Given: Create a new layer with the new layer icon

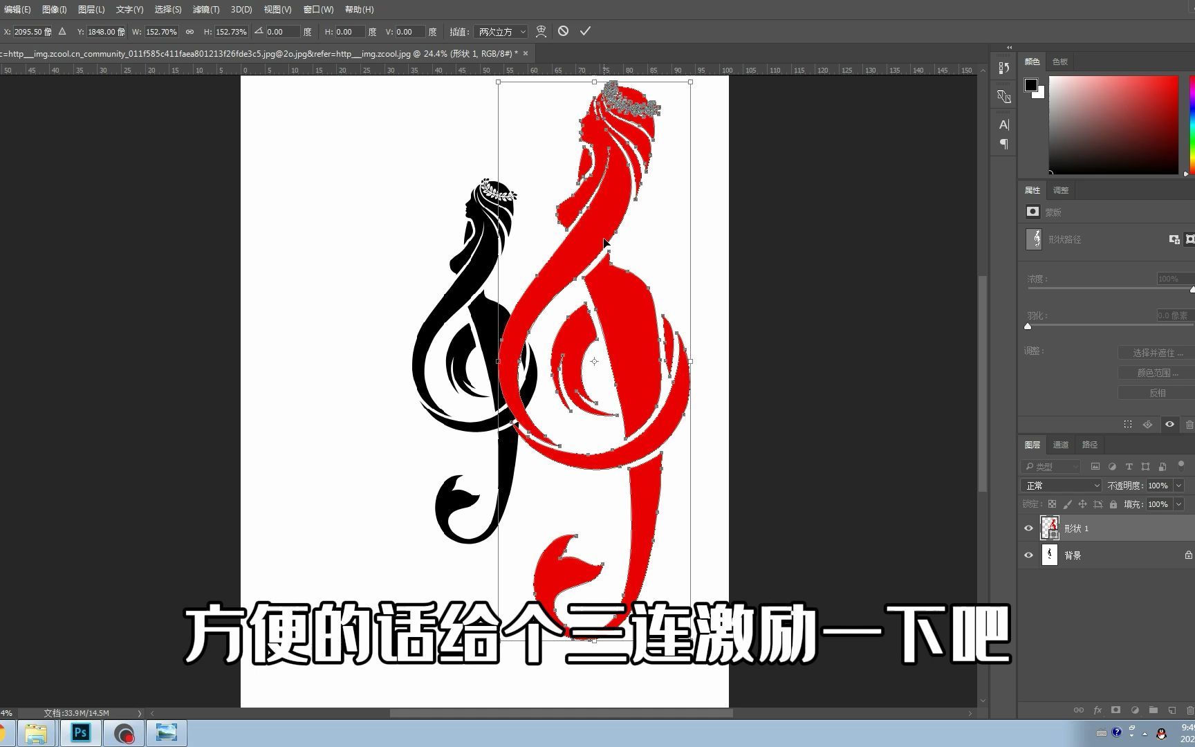Looking at the screenshot, I should click(x=1171, y=710).
